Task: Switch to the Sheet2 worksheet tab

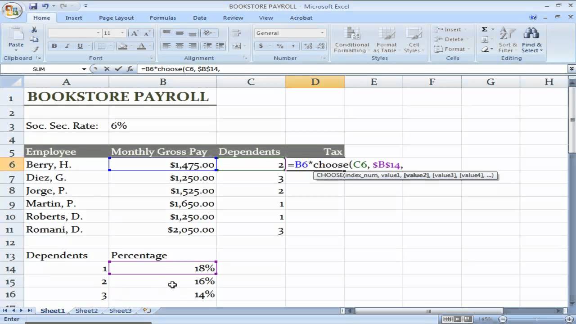Action: [x=86, y=310]
